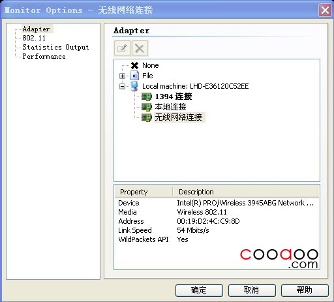The image size is (334, 302).
Task: Click the 确定 button
Action: tap(199, 290)
